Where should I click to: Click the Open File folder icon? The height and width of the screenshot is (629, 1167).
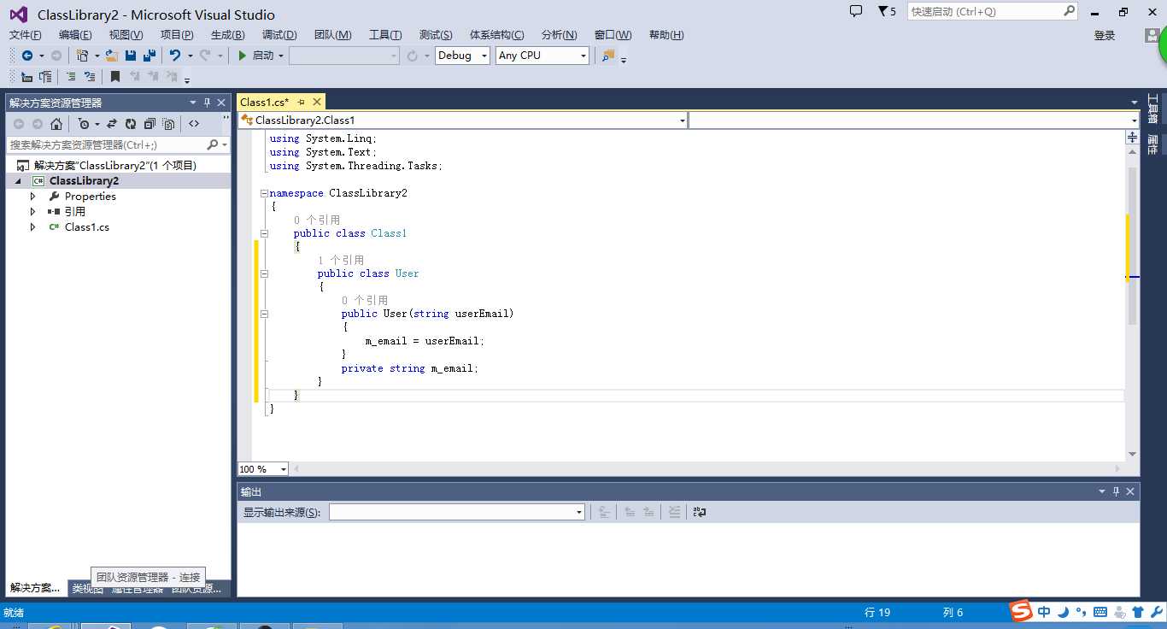pyautogui.click(x=112, y=56)
